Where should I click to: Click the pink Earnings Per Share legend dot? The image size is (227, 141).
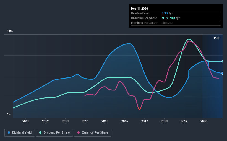pyautogui.click(x=79, y=132)
